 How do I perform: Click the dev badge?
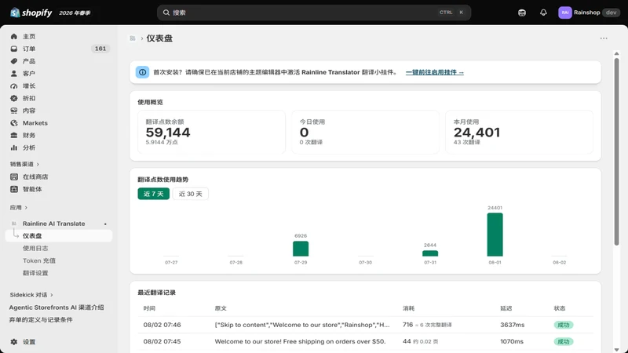pos(612,13)
